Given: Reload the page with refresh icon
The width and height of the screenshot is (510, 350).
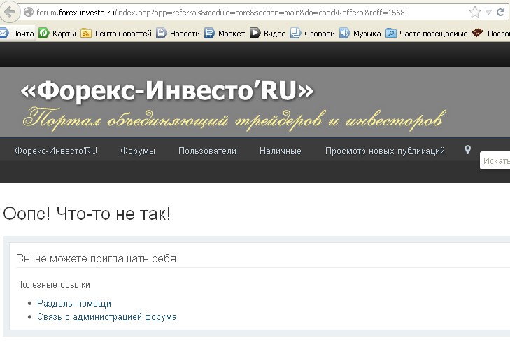Looking at the screenshot, I should coord(500,13).
